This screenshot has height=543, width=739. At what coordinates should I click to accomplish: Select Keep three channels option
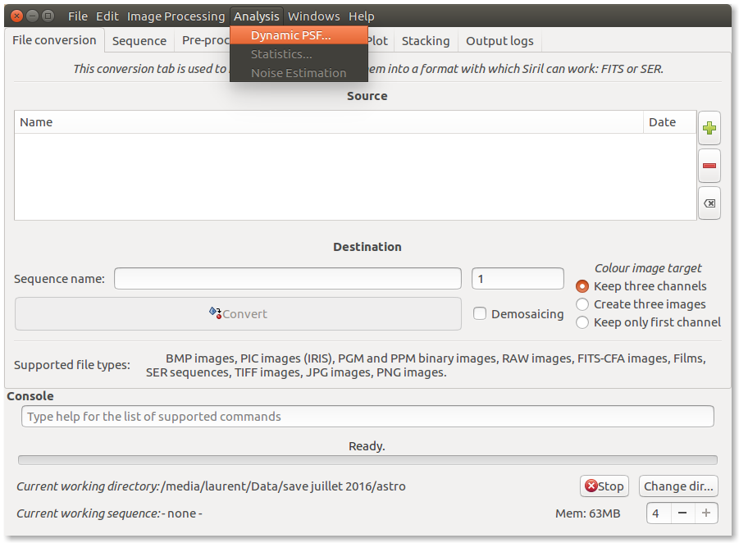582,286
